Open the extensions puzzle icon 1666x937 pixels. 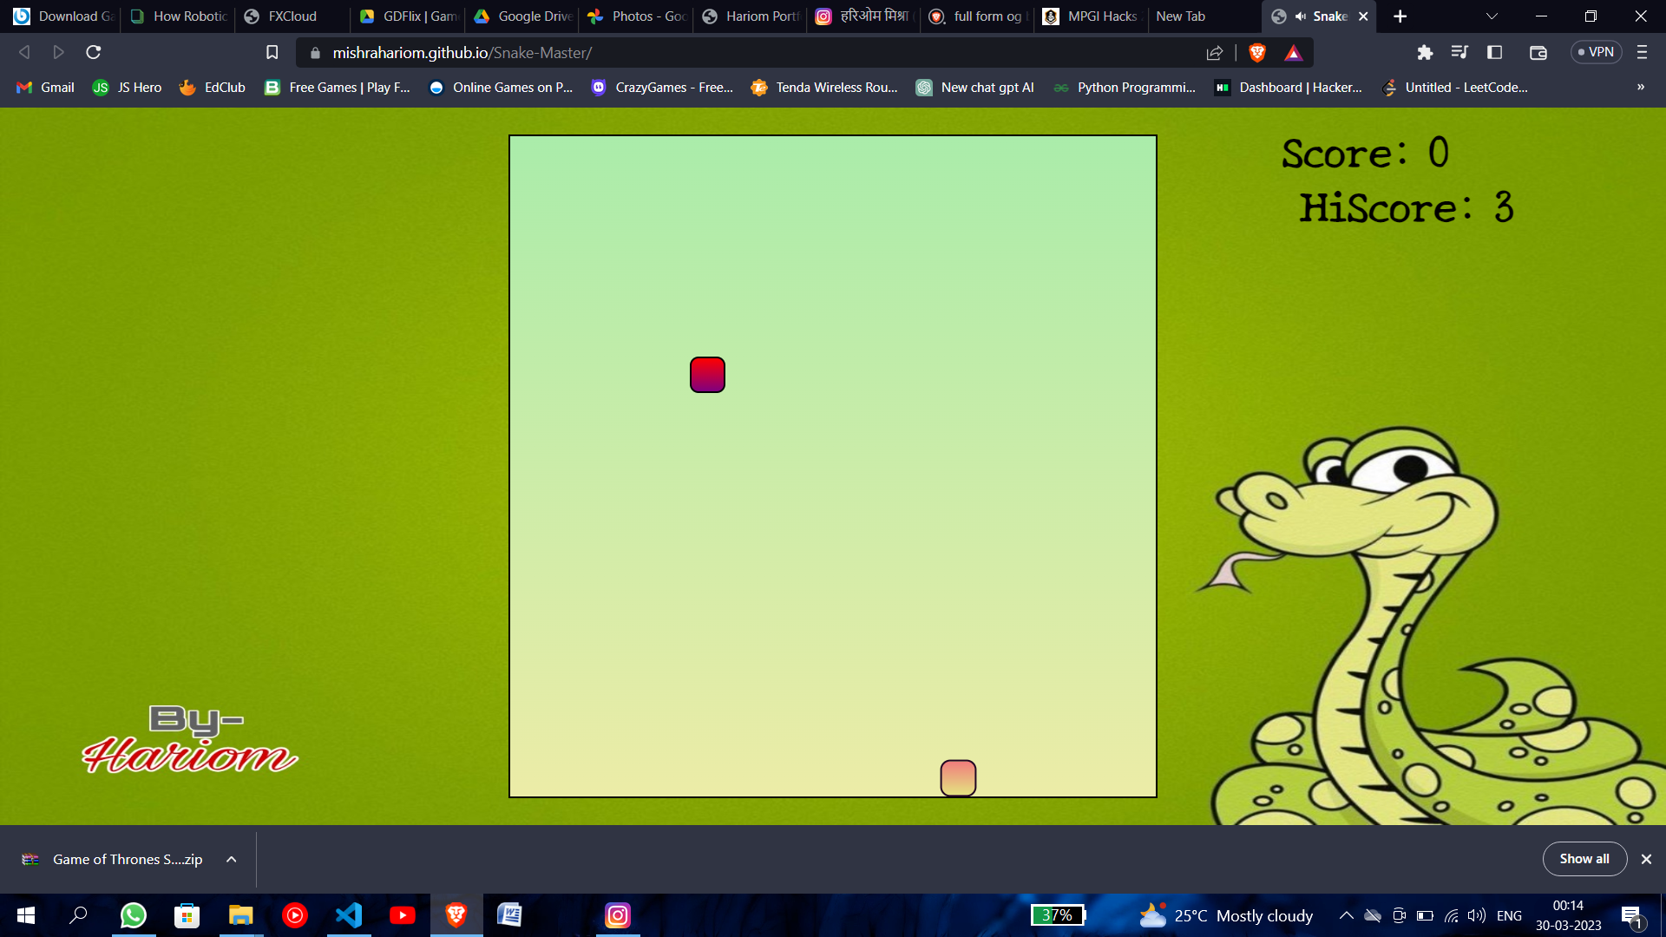point(1424,53)
